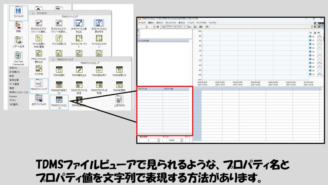Click the plot 03 color swatch in legend
Viewport: 328px width, 185px height.
coord(320,48)
